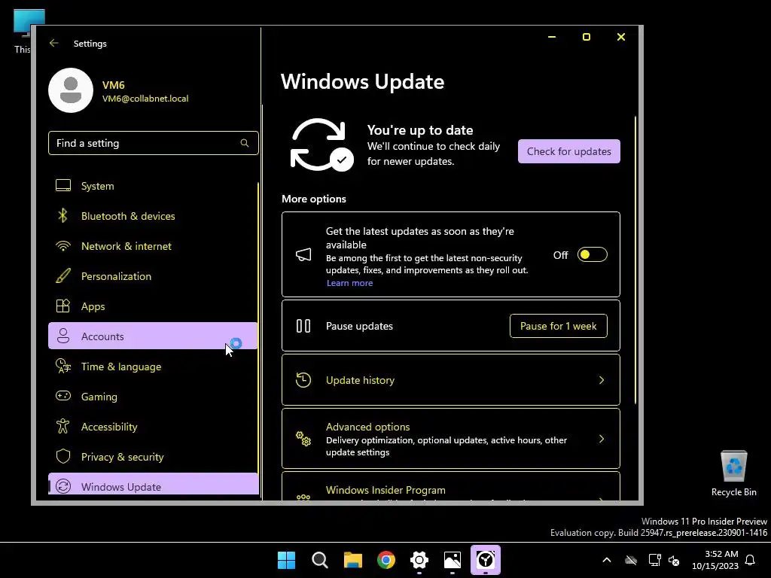
Task: Select Bluetooth & devices category
Action: pos(153,216)
